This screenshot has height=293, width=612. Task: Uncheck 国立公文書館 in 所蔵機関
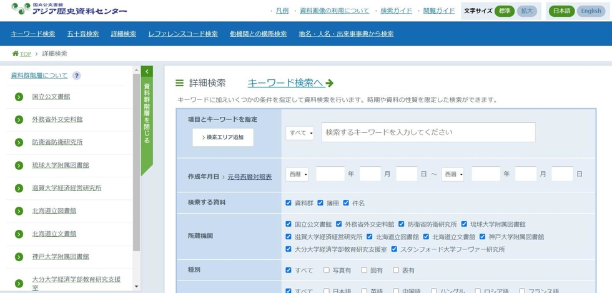(x=289, y=224)
